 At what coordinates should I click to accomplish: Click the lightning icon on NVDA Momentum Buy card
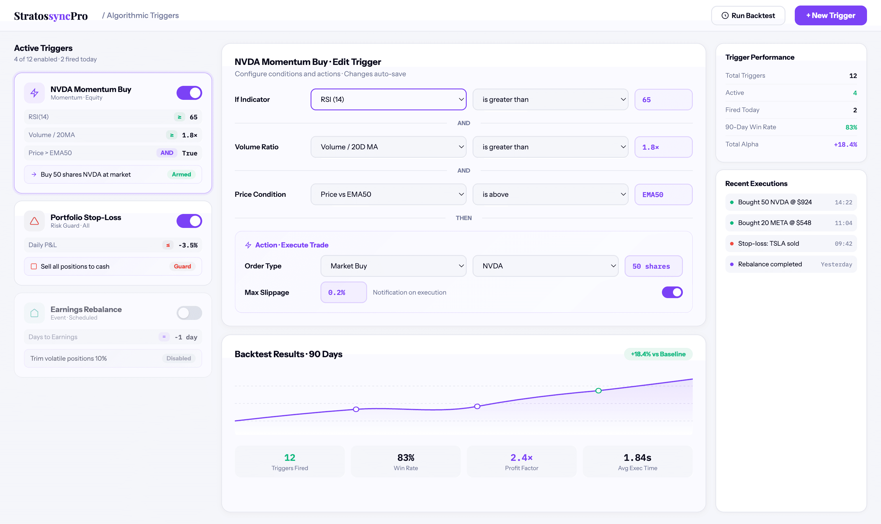coord(34,93)
